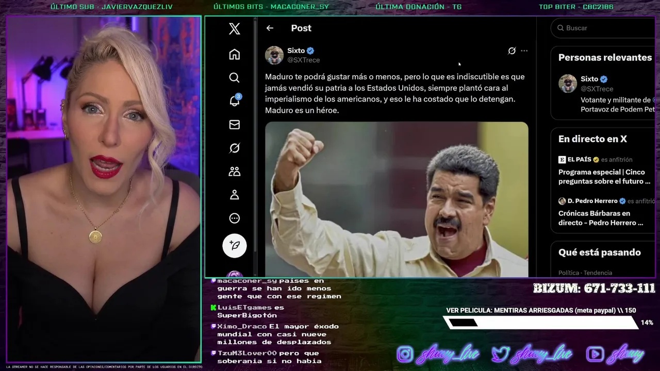Open More options circle icon in sidebar
Image resolution: width=660 pixels, height=371 pixels.
coord(234,218)
